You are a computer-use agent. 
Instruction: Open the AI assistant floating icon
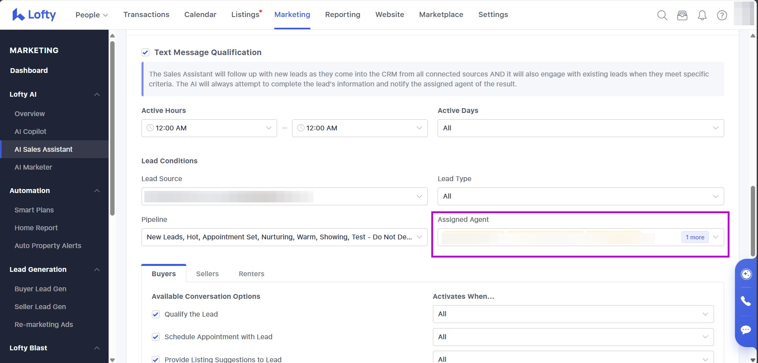[x=746, y=274]
